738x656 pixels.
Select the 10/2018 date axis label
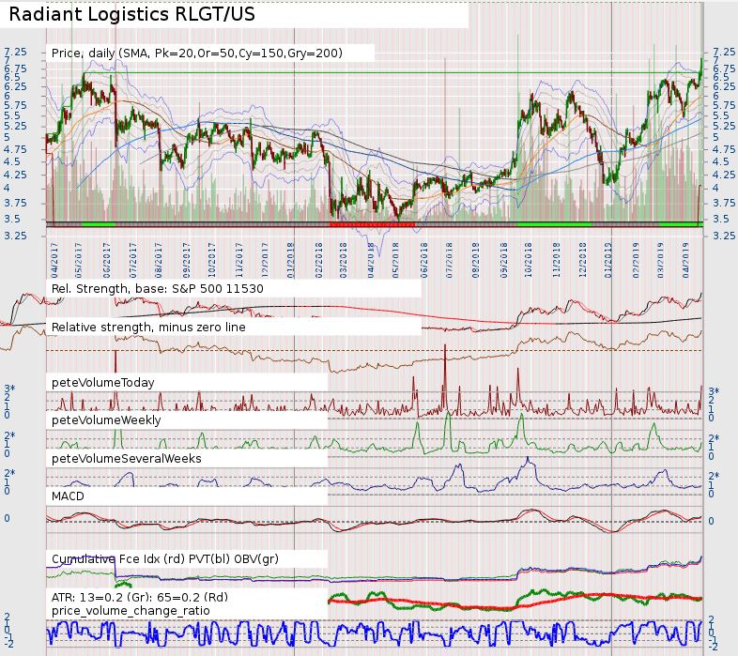pos(528,260)
